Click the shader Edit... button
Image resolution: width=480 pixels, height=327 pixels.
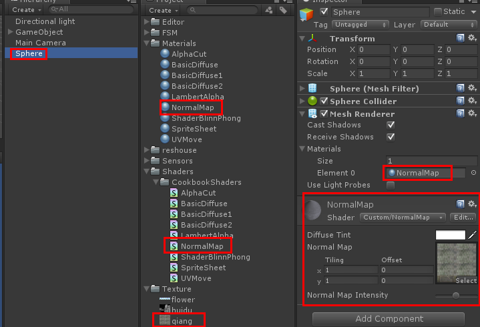[x=463, y=218]
